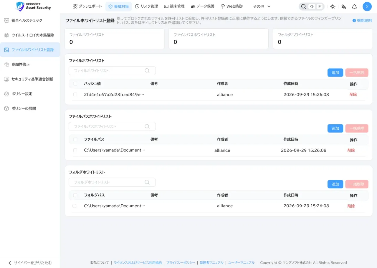
Task: Click the ファイルホワイトリスト count card
Action: (114, 39)
